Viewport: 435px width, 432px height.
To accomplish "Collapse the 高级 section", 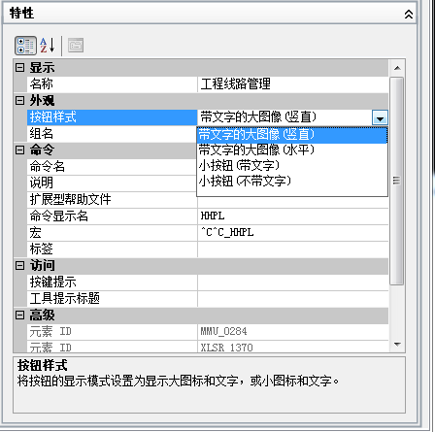I will tap(19, 316).
